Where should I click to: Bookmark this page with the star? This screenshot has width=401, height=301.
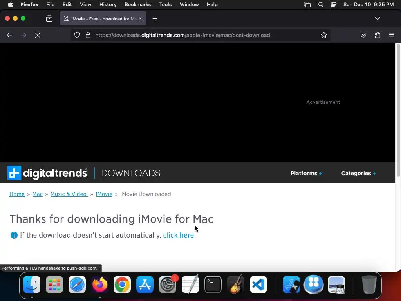coord(324,35)
